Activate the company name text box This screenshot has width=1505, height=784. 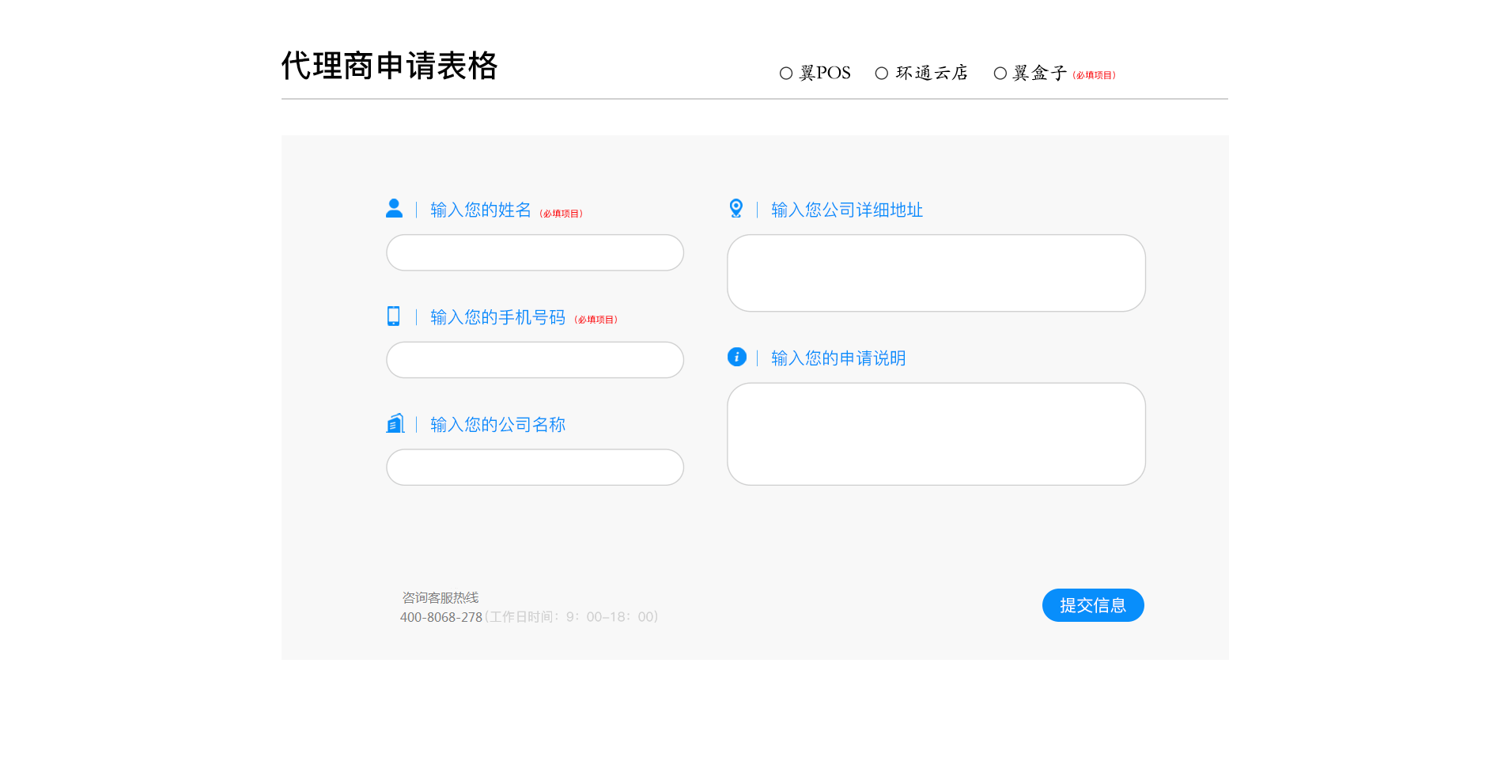pyautogui.click(x=535, y=468)
